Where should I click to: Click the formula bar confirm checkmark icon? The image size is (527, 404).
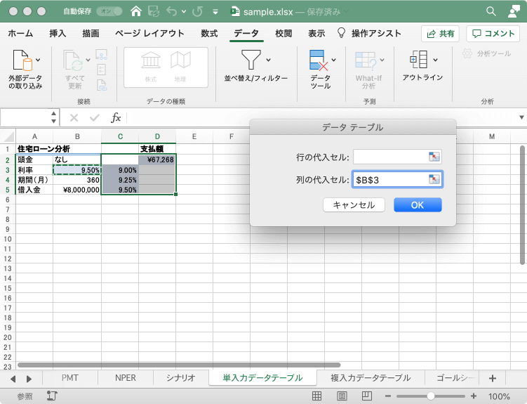[x=95, y=118]
